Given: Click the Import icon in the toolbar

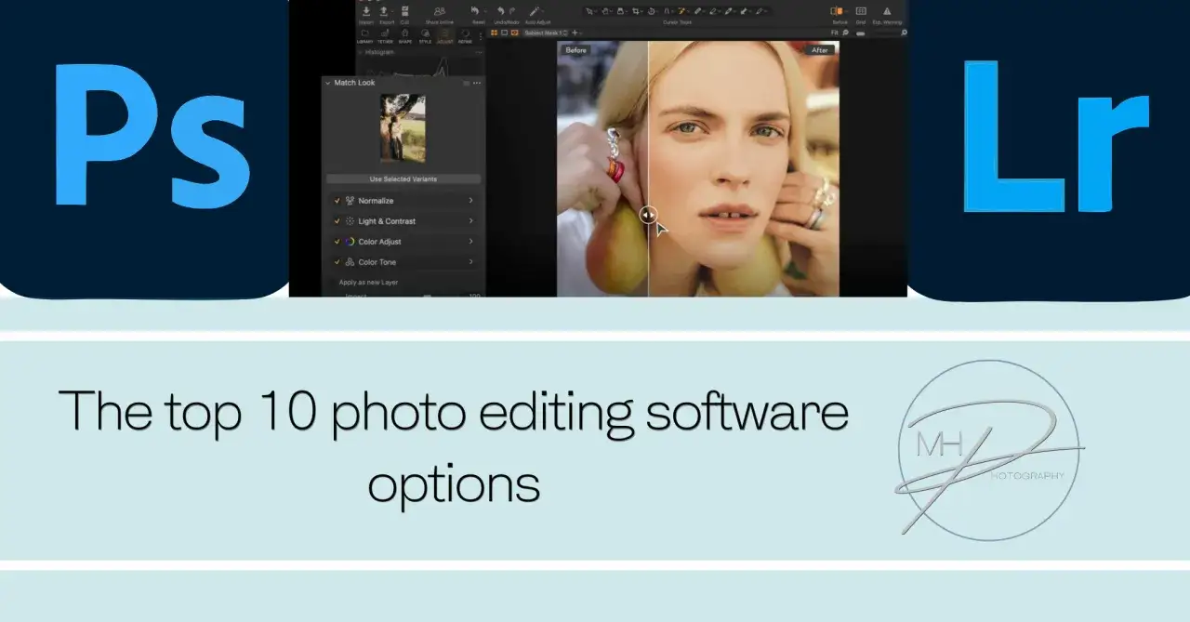Looking at the screenshot, I should tap(366, 11).
